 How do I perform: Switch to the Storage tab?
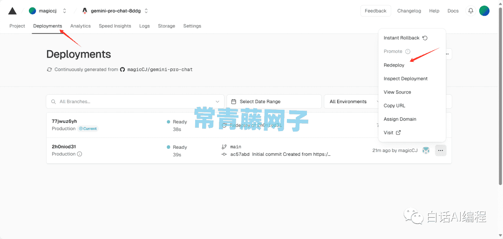click(166, 26)
